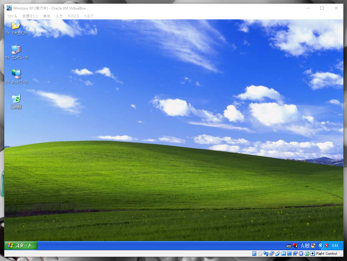The height and width of the screenshot is (261, 347).
Task: Click the Right Control host key label
Action: pyautogui.click(x=327, y=254)
